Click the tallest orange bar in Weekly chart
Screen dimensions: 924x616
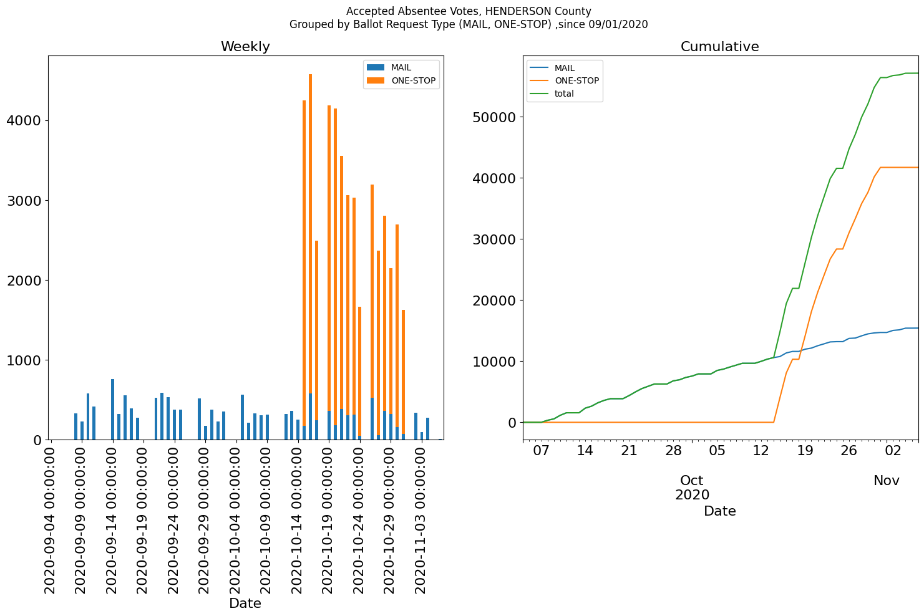click(310, 234)
